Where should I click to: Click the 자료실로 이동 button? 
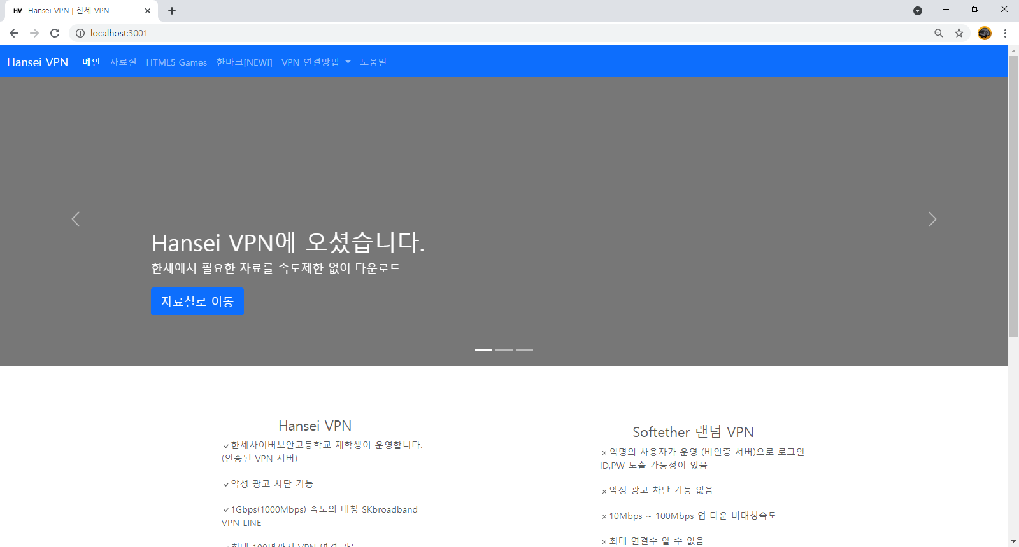coord(197,301)
